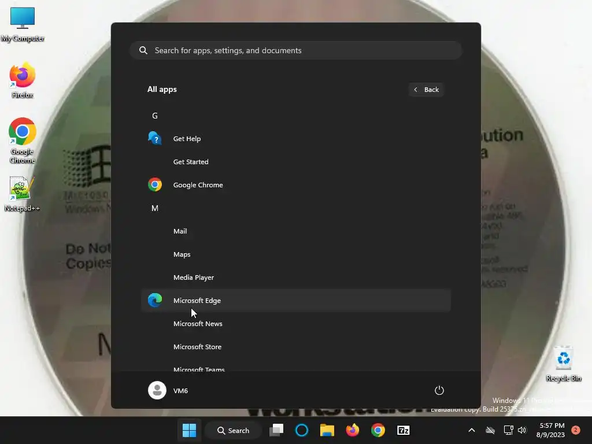Open Microsoft Store from the list
The height and width of the screenshot is (444, 592).
pos(295,347)
